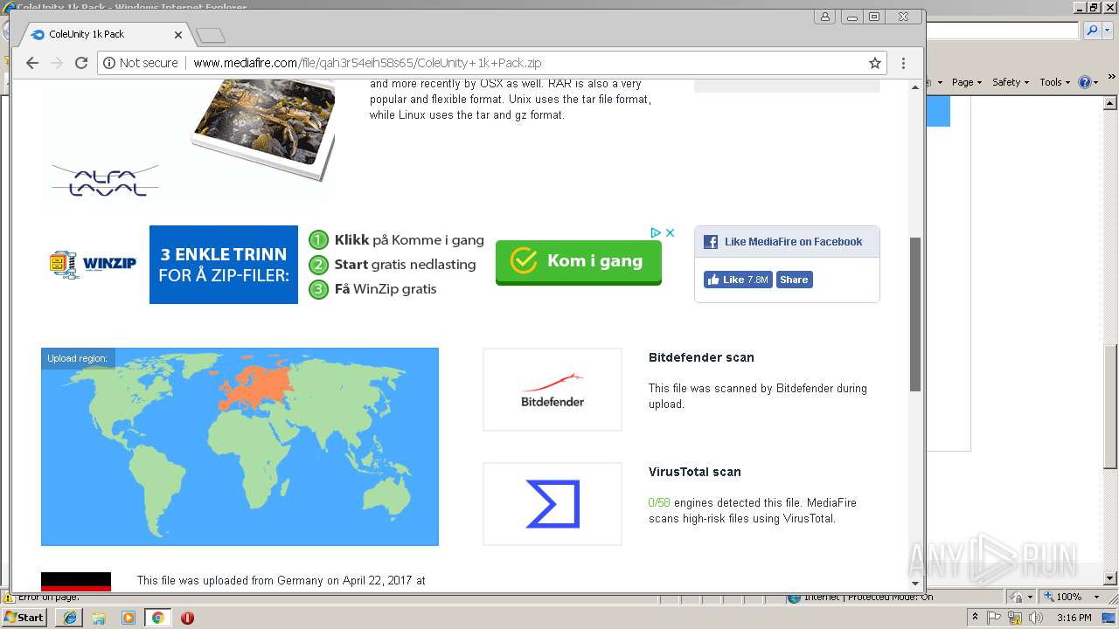
Task: Open Windows Explorer folder in taskbar
Action: pos(99,618)
